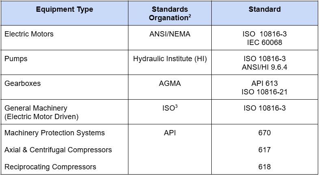Select the 618 standard number

pos(264,167)
